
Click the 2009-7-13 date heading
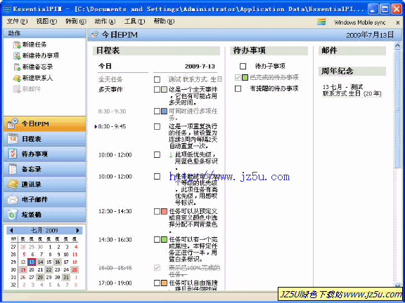200,66
